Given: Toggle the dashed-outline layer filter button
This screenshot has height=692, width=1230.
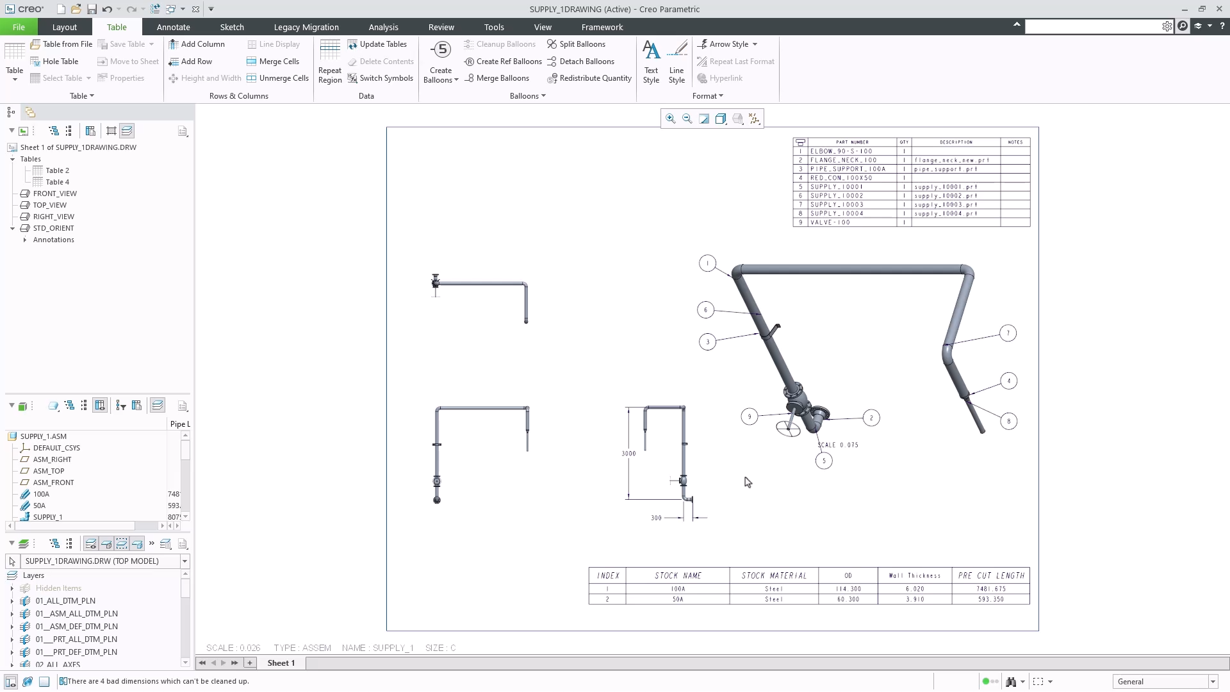Looking at the screenshot, I should click(x=122, y=544).
